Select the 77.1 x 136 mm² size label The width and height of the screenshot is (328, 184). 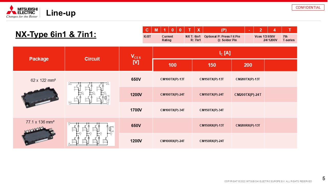tap(40, 122)
